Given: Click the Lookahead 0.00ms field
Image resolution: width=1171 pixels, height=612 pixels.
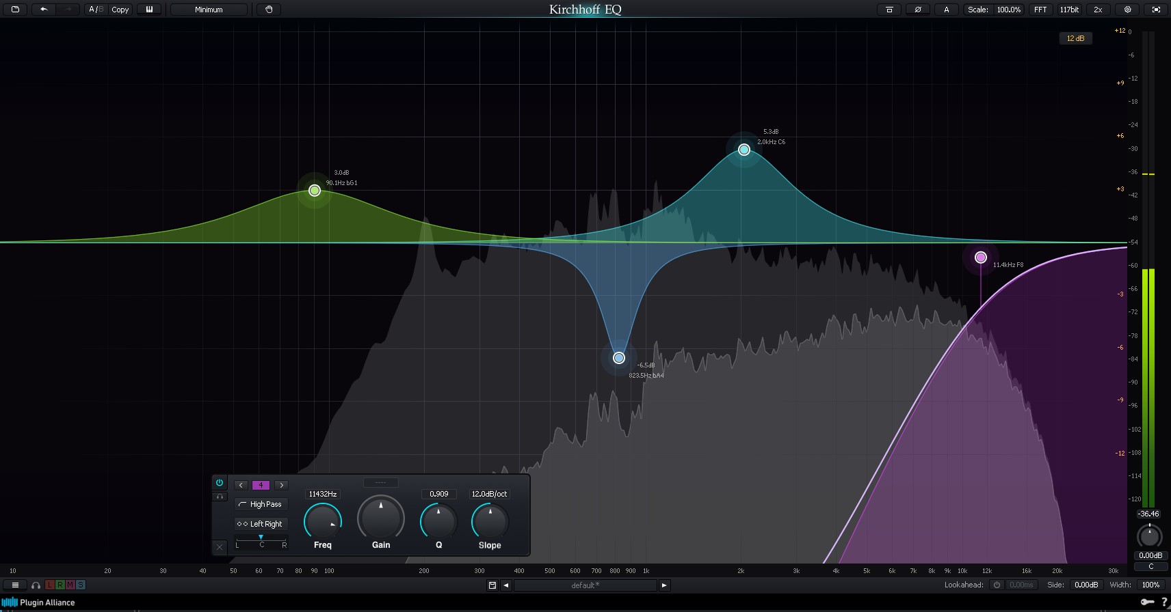Looking at the screenshot, I should (x=1022, y=585).
